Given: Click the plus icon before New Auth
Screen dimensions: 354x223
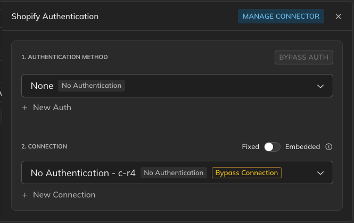Looking at the screenshot, I should (25, 108).
